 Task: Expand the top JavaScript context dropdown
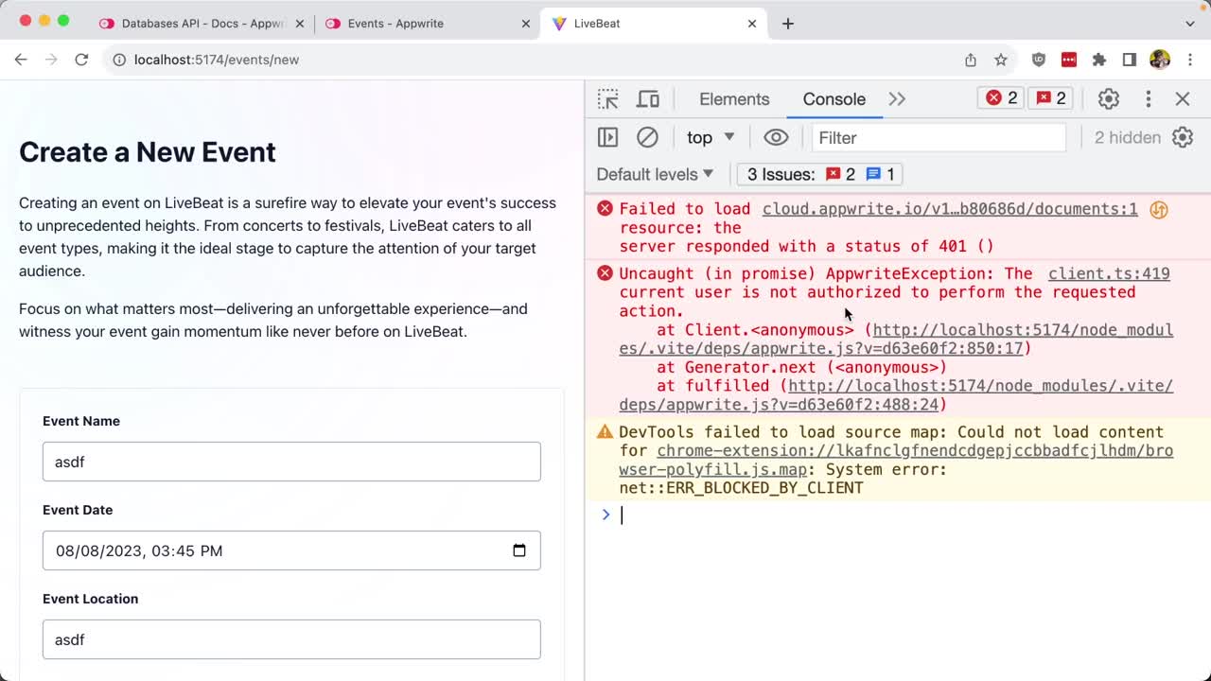[711, 138]
